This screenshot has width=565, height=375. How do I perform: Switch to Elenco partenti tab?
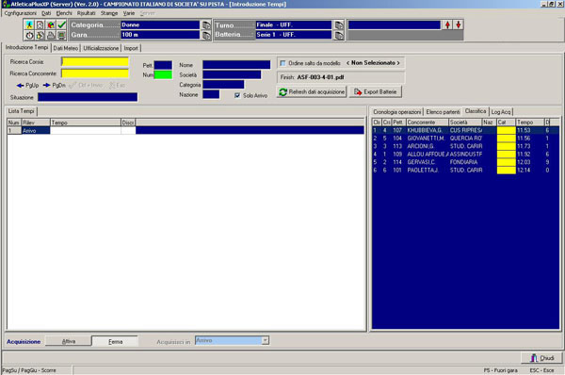[443, 112]
